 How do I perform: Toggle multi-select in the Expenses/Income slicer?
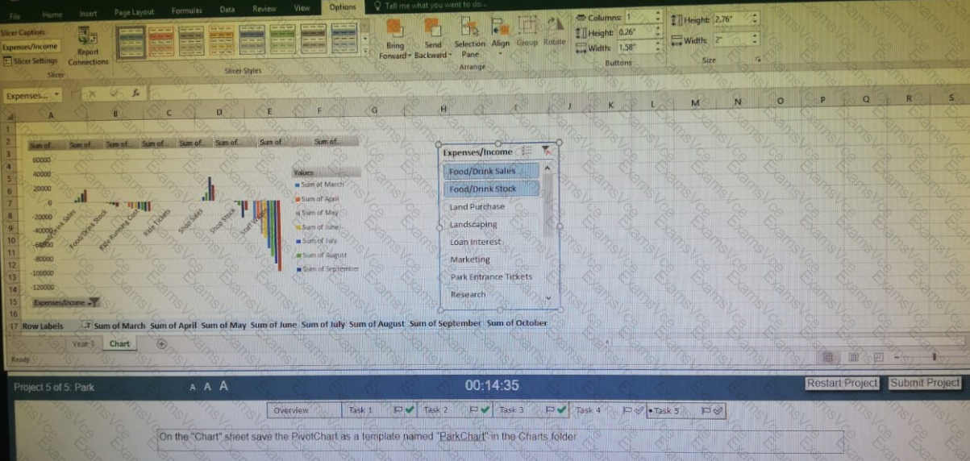pos(527,151)
